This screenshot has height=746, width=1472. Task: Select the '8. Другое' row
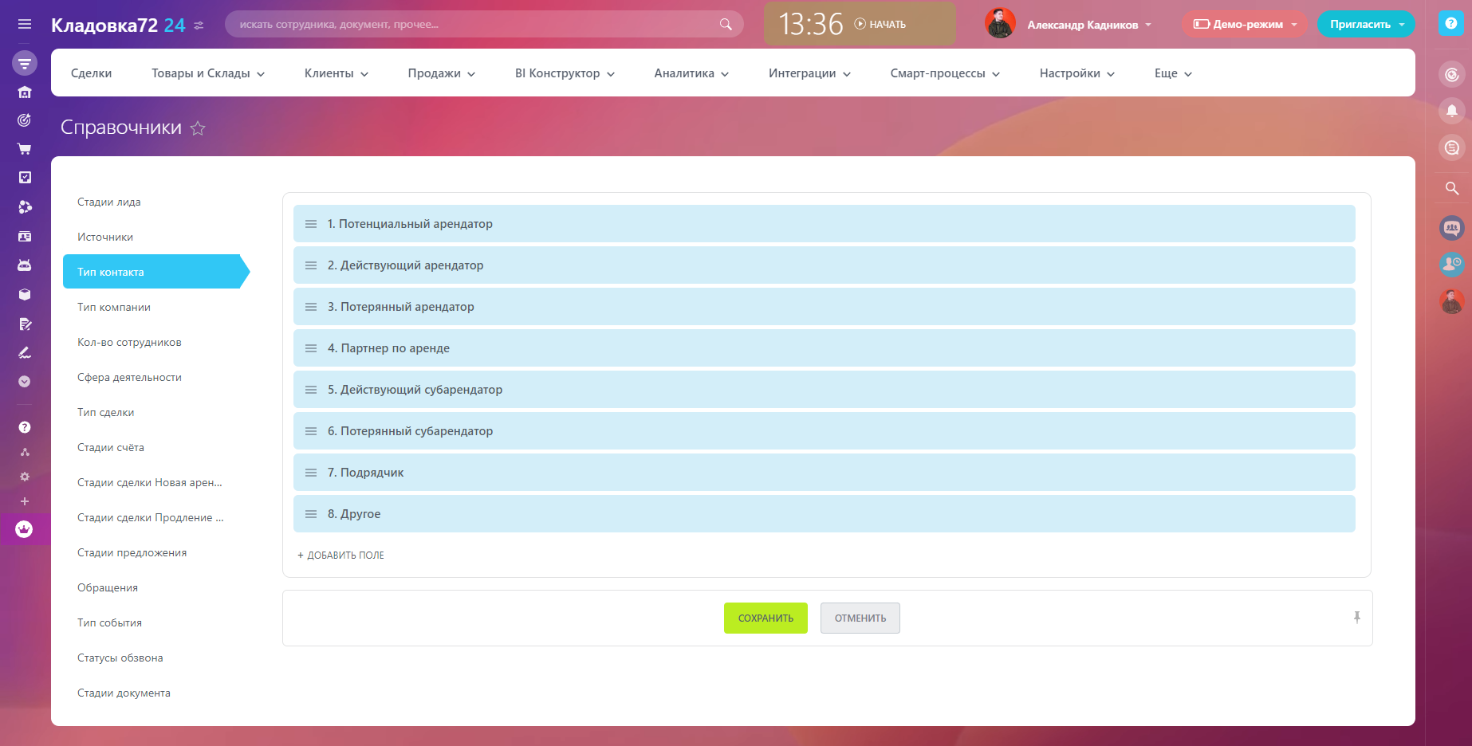pyautogui.click(x=825, y=514)
